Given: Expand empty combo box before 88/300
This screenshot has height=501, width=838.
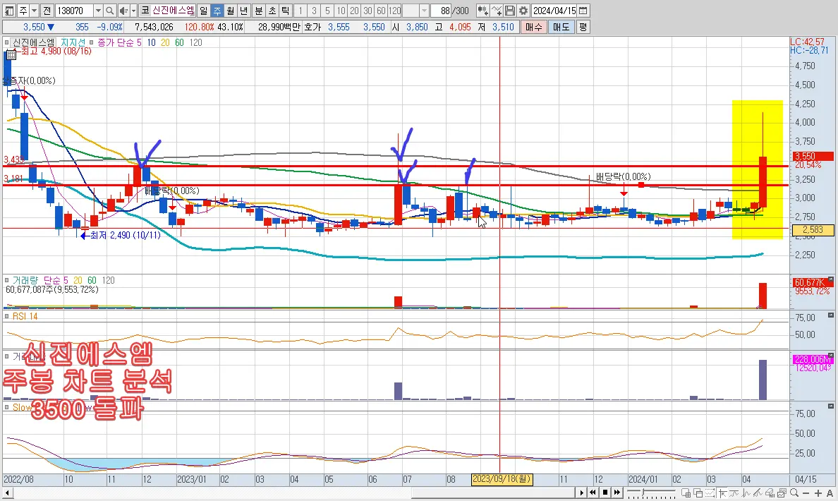Looking at the screenshot, I should coord(424,11).
